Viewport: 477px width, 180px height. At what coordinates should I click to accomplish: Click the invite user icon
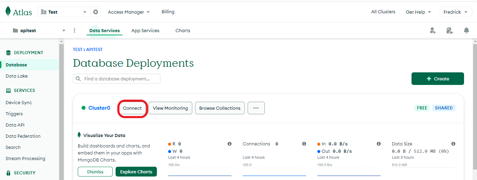pos(433,30)
